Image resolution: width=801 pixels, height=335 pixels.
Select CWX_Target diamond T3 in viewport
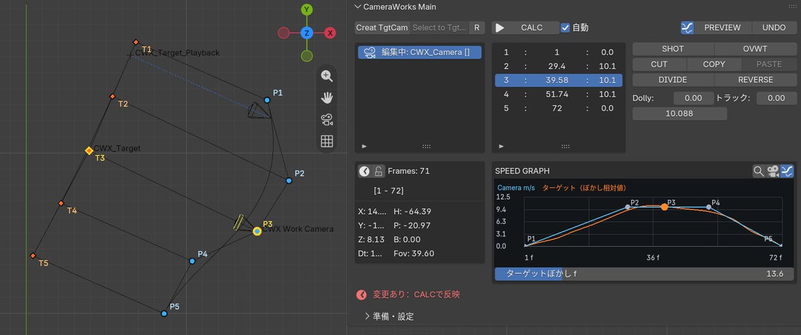(x=89, y=151)
